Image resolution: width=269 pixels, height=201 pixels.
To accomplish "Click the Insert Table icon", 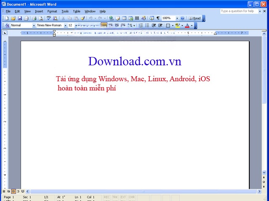I will tap(124, 18).
